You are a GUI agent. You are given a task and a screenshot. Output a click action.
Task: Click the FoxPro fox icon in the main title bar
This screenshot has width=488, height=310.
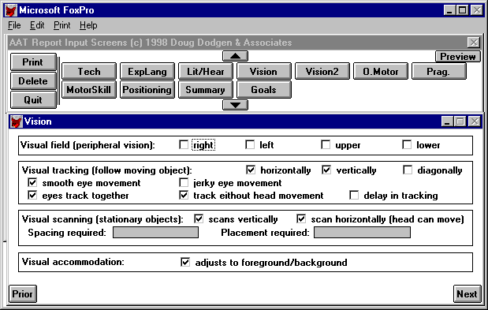click(x=11, y=10)
